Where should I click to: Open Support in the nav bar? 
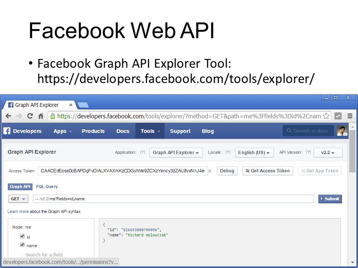click(180, 131)
